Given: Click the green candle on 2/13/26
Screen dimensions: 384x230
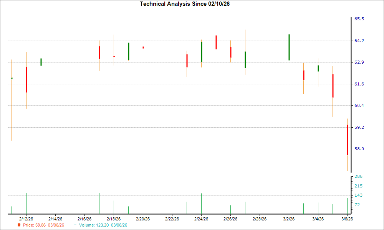Looking at the screenshot, I should pyautogui.click(x=41, y=61).
